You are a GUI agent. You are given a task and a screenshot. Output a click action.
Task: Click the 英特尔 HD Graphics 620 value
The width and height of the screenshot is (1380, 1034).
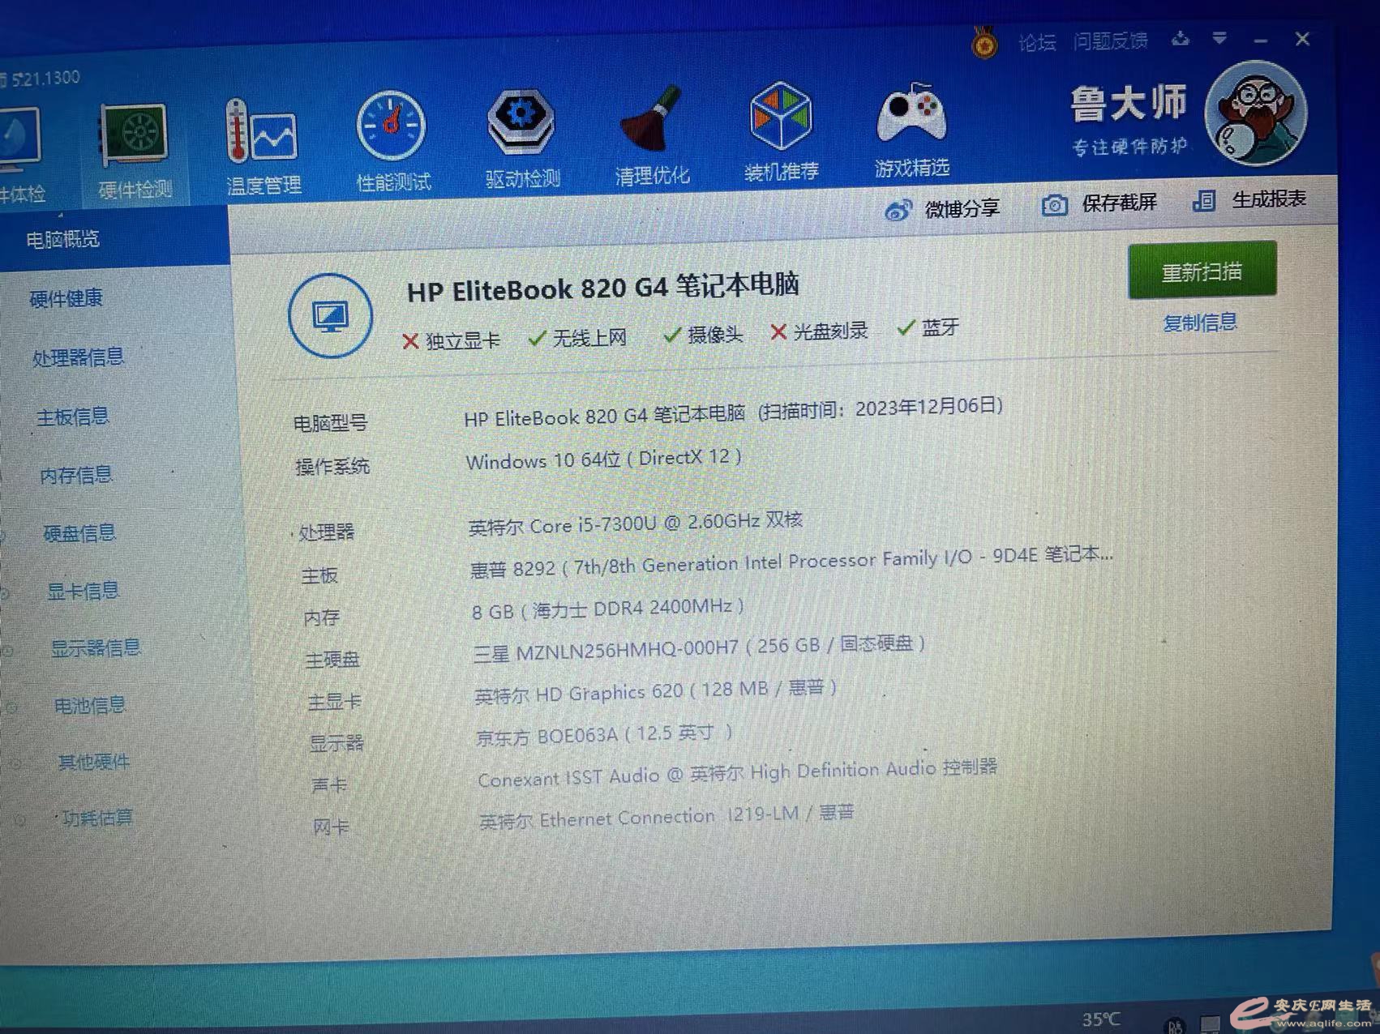(655, 692)
